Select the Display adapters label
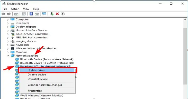 [26, 27]
